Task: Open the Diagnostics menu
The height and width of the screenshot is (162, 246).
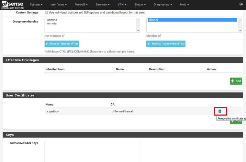Action: tap(163, 5)
